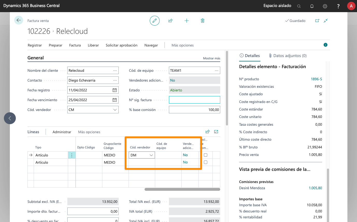Viewport: 357px width, 222px height.
Task: Click Vendedores adicionales No value in General
Action: pos(195,80)
